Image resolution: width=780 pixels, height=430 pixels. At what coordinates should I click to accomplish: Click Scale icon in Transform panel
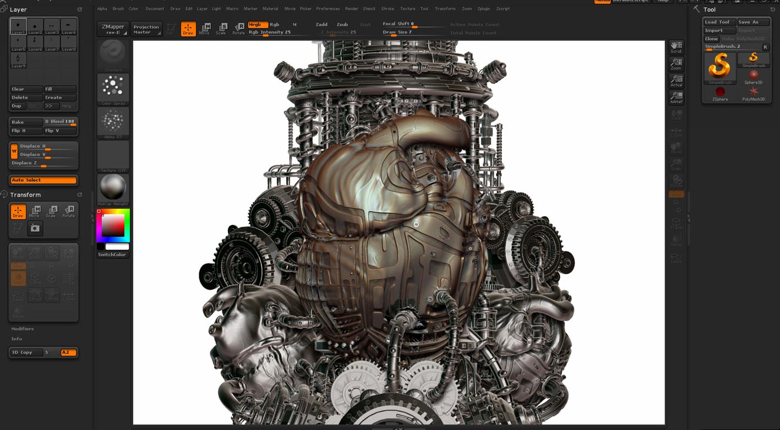[52, 211]
